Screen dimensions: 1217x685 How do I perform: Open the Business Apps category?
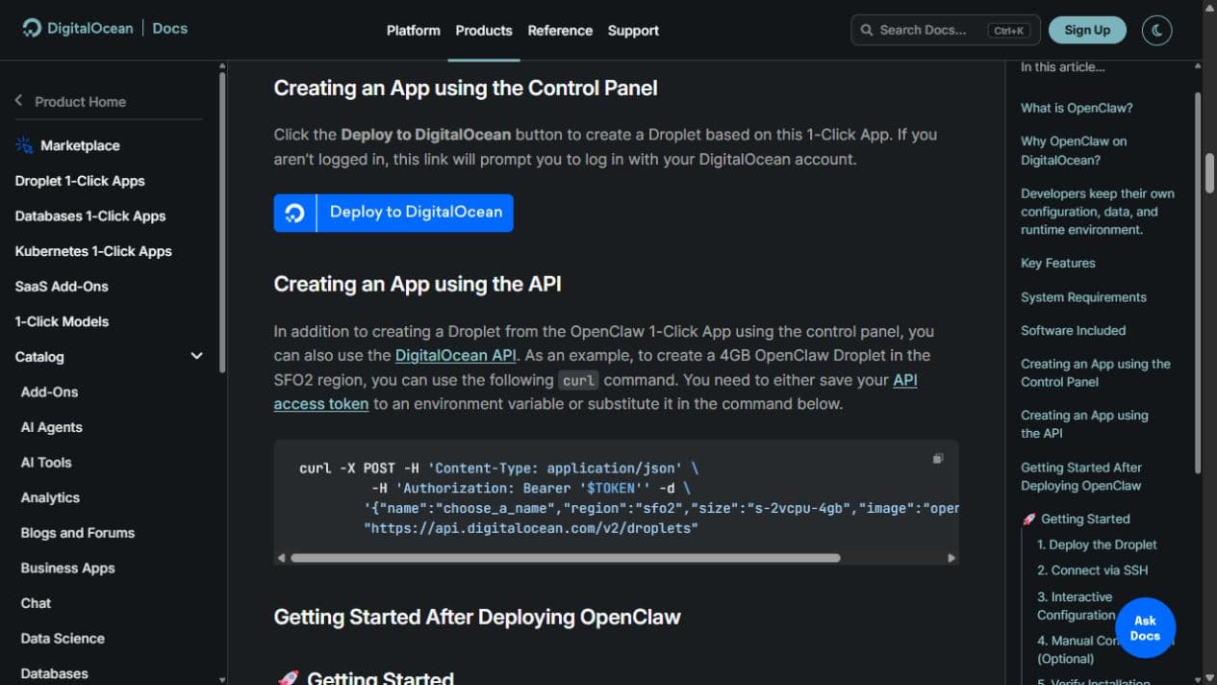point(67,568)
